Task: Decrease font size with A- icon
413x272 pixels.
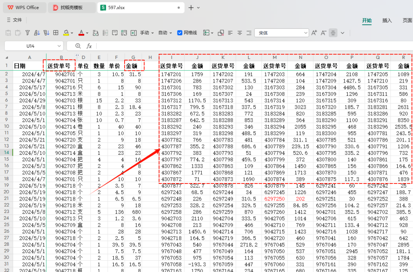Action: [x=323, y=33]
